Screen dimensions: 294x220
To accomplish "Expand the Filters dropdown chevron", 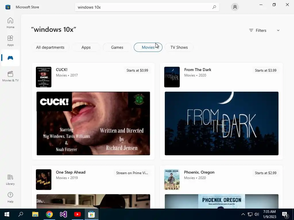I will [x=278, y=30].
